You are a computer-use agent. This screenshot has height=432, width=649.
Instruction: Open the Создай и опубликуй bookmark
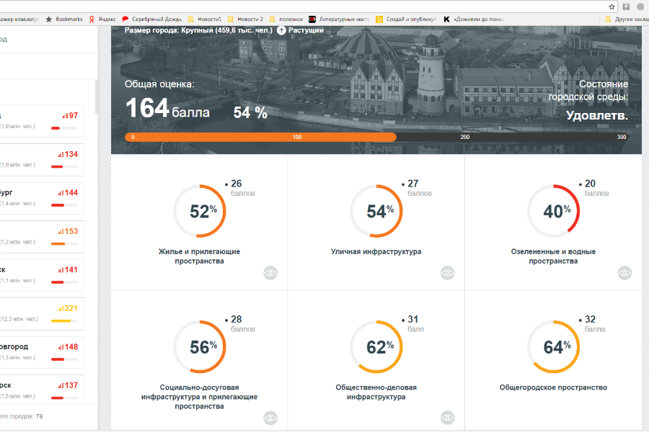pos(406,19)
